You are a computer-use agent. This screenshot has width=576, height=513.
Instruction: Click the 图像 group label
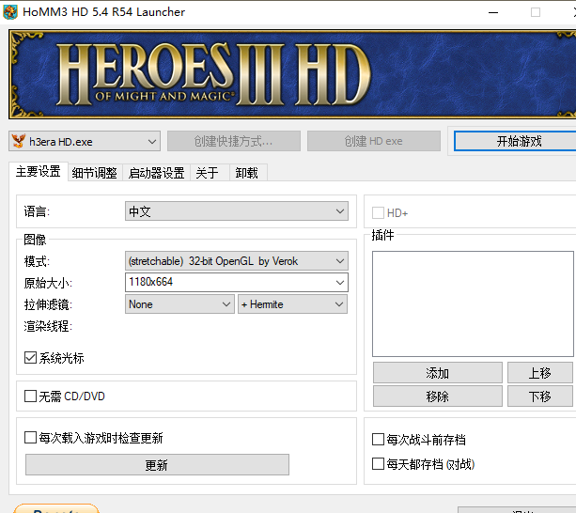pos(35,240)
